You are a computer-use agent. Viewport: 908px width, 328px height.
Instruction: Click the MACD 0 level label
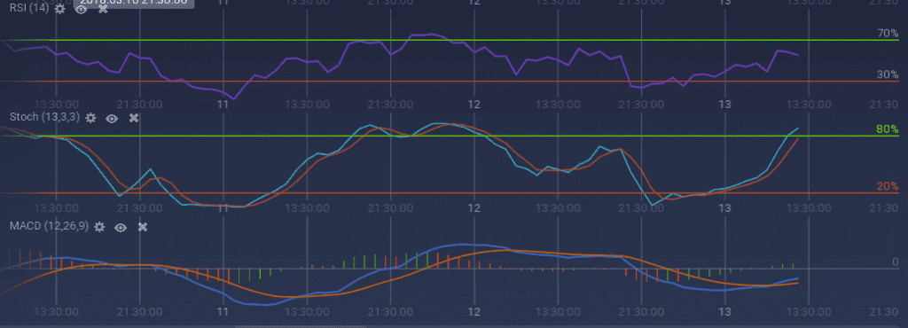pyautogui.click(x=896, y=262)
